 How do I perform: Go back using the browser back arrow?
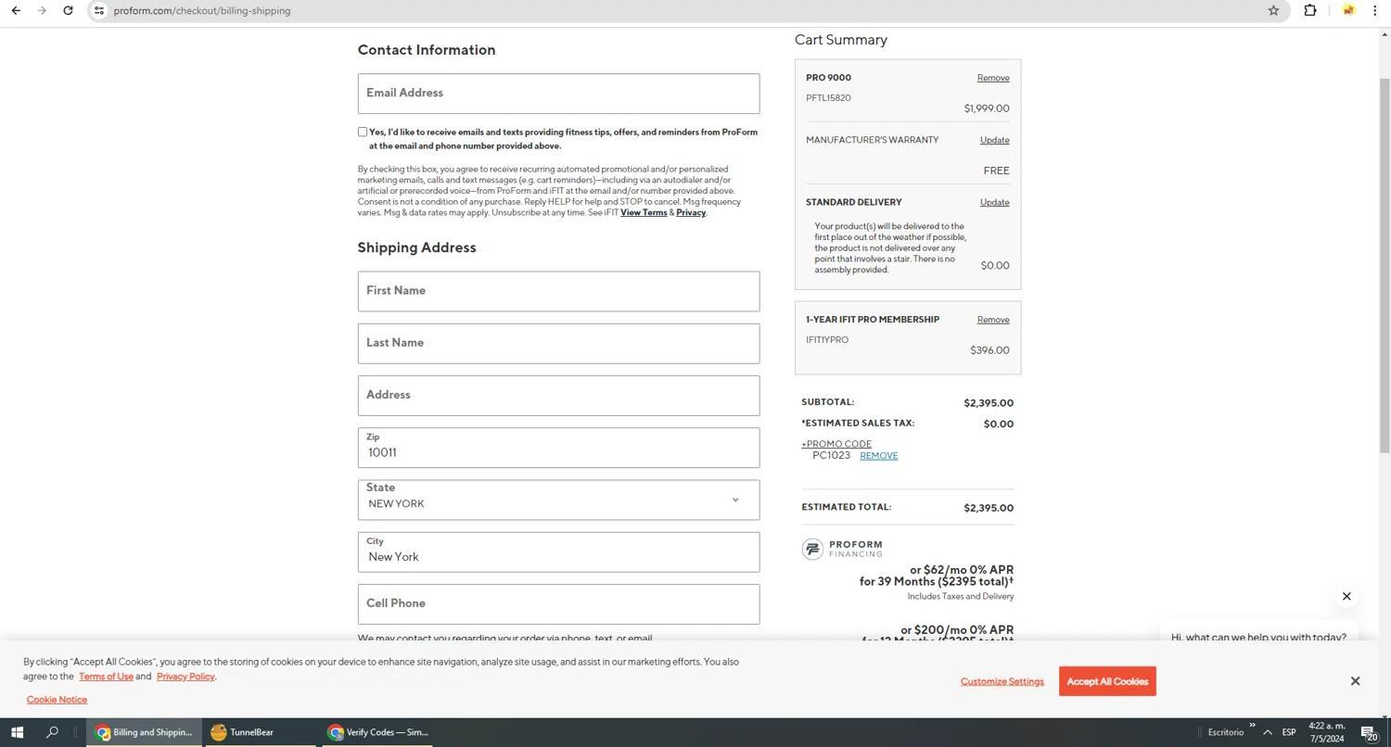16,10
